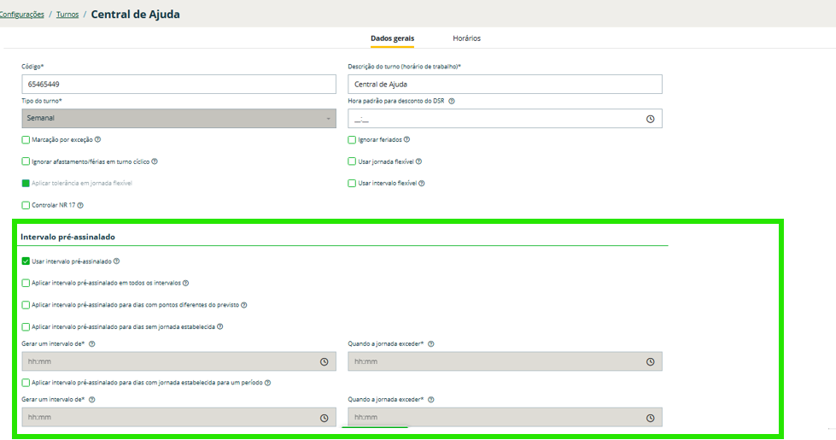
Task: Select the Dados gerais tab
Action: [392, 38]
